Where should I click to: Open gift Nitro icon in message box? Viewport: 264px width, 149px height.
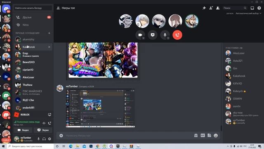click(196, 135)
